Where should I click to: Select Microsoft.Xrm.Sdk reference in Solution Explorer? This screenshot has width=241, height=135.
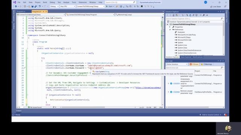point(185,40)
